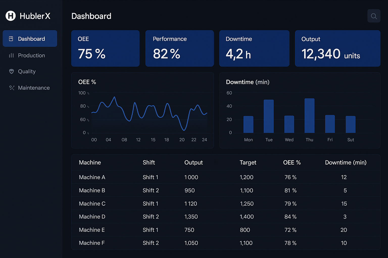Click the Thursday downtime bar
Image resolution: width=388 pixels, height=258 pixels.
pos(309,116)
